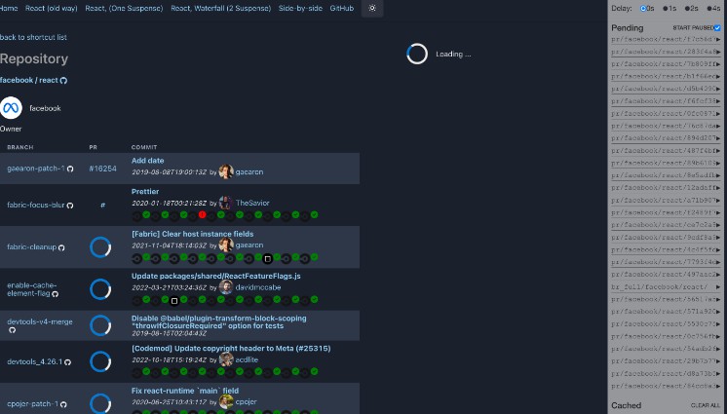Image resolution: width=727 pixels, height=414 pixels.
Task: Open the Side-by-side nav tab
Action: (x=299, y=8)
